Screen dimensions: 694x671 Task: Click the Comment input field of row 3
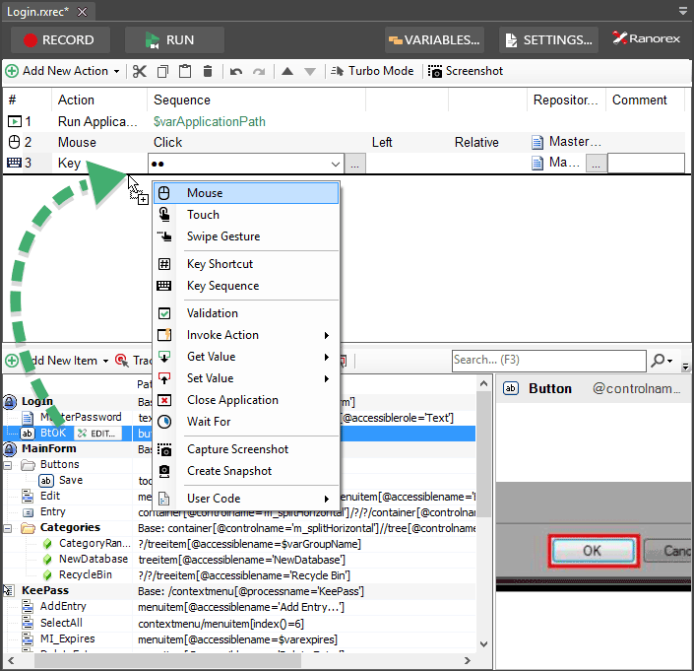pyautogui.click(x=646, y=164)
